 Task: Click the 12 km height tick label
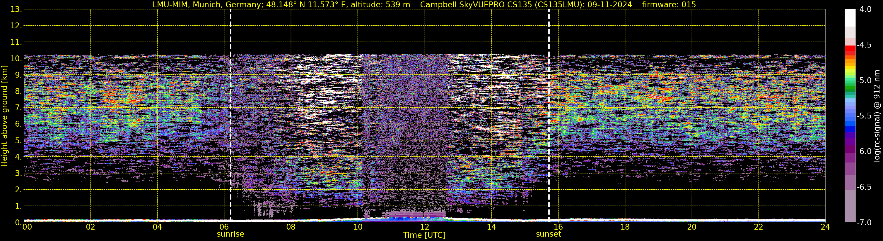[x=16, y=26]
